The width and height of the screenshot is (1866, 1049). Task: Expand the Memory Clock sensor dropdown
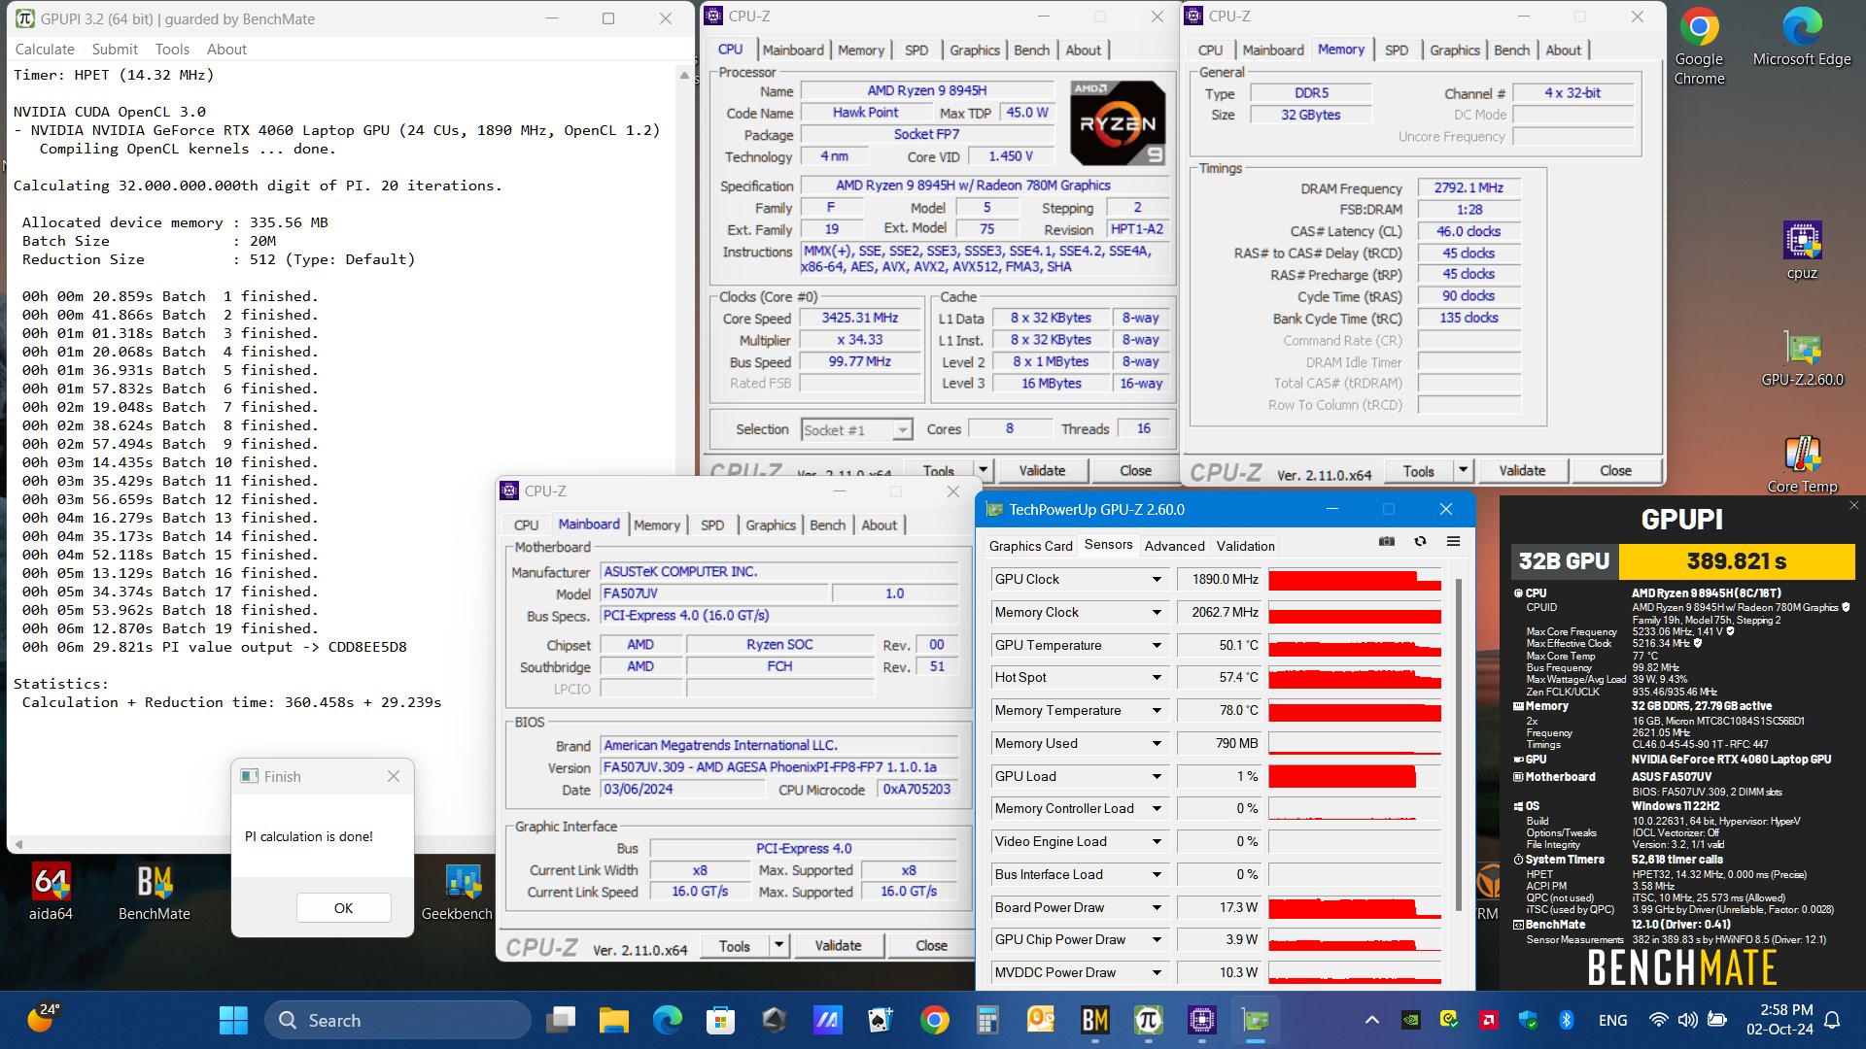pyautogui.click(x=1157, y=613)
